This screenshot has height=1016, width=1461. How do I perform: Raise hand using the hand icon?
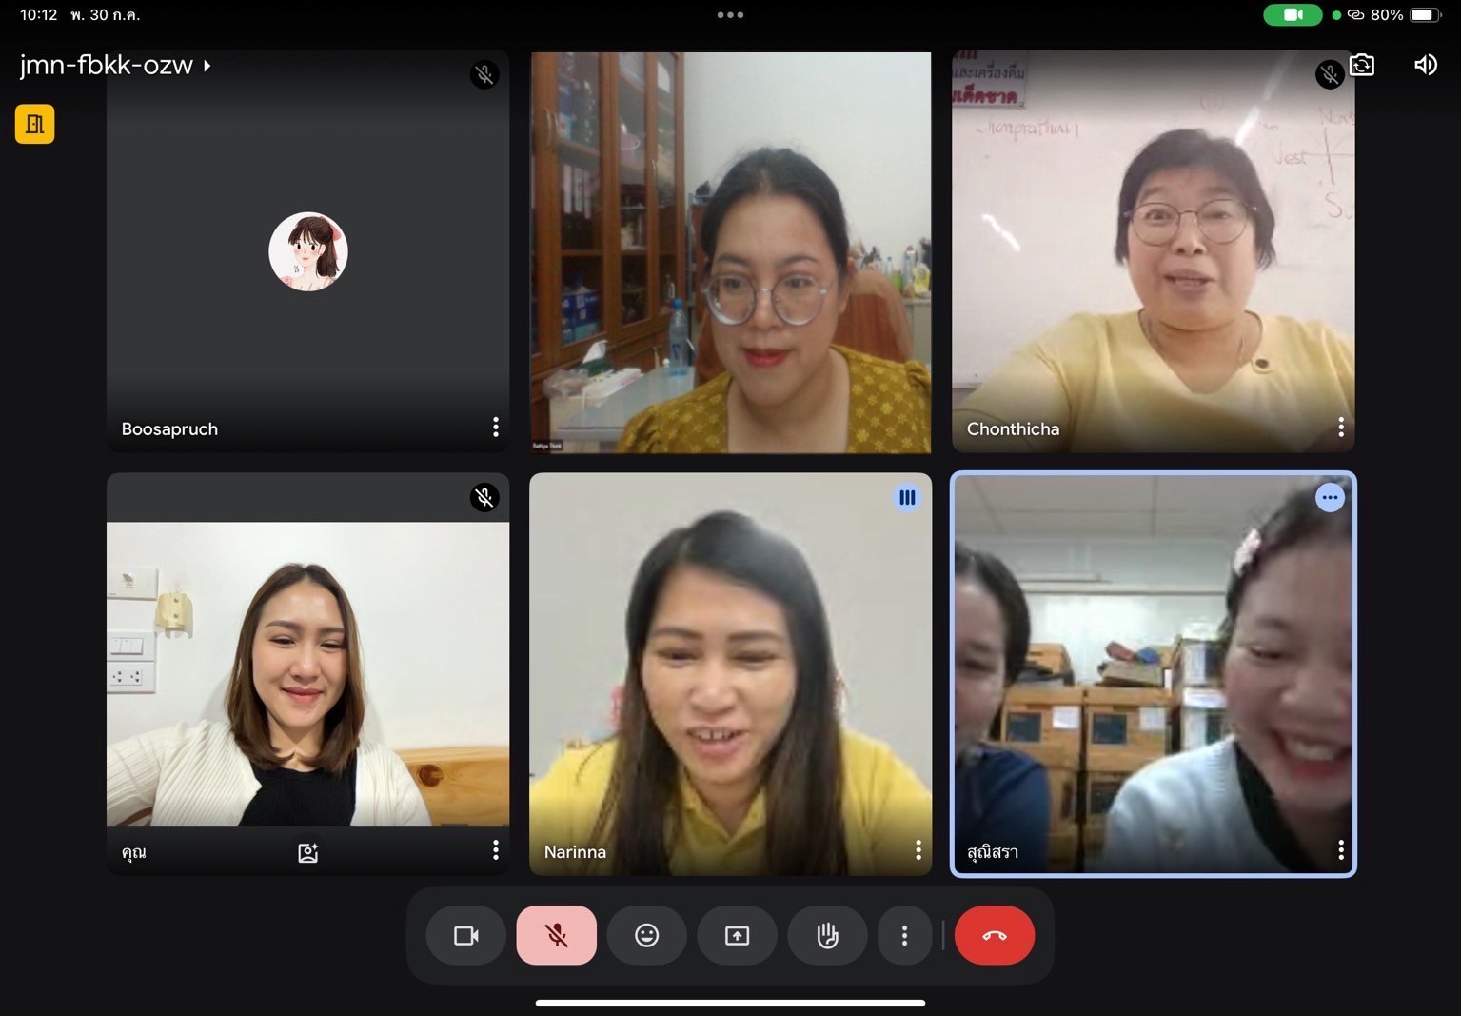tap(827, 935)
